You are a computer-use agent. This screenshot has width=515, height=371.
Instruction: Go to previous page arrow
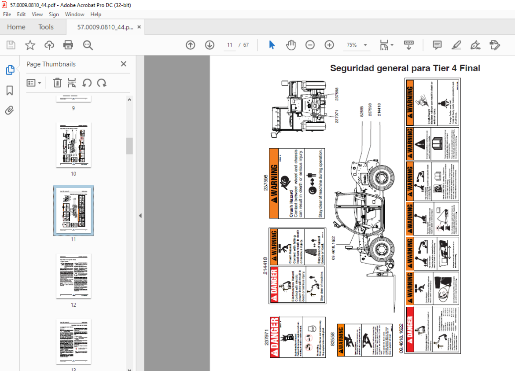click(x=191, y=45)
